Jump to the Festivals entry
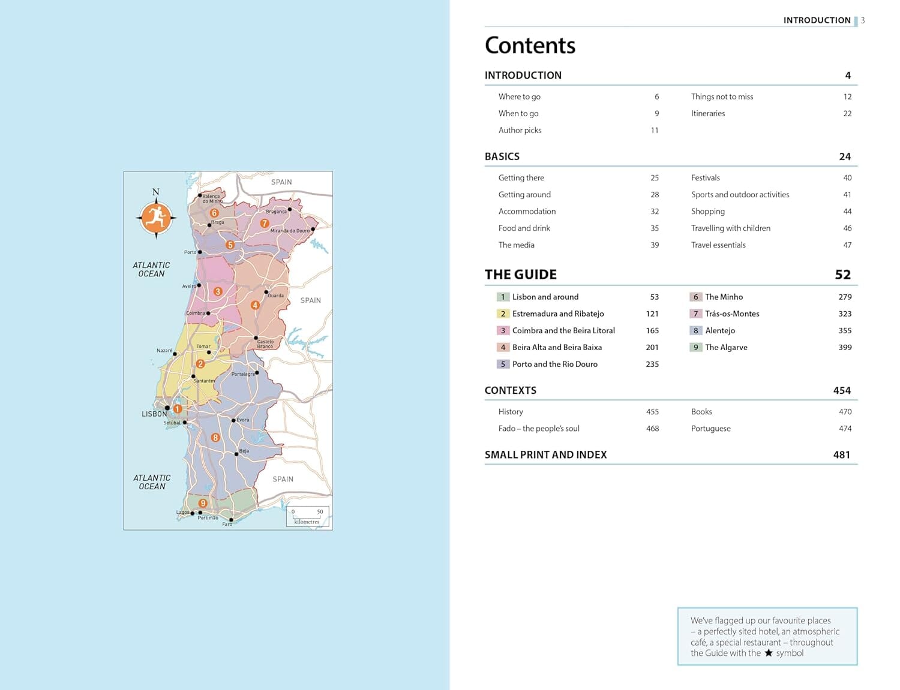 tap(706, 178)
